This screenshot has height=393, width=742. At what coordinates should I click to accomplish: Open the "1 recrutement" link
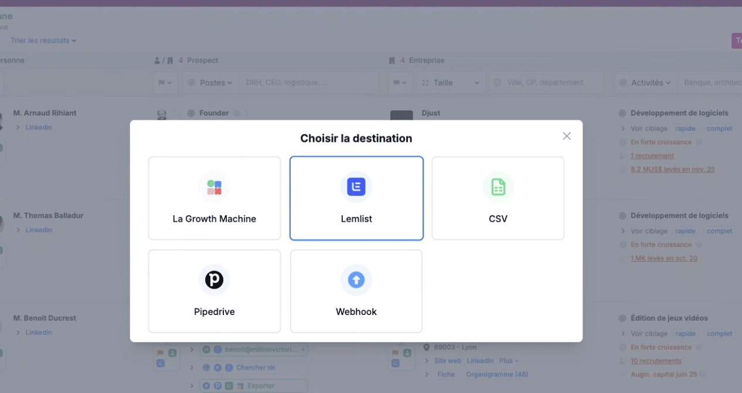[652, 155]
